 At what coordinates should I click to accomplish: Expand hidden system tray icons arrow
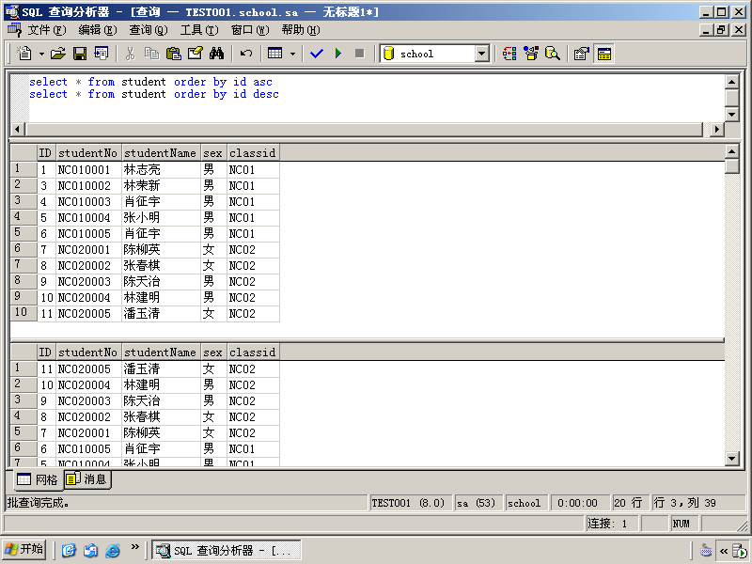[723, 551]
